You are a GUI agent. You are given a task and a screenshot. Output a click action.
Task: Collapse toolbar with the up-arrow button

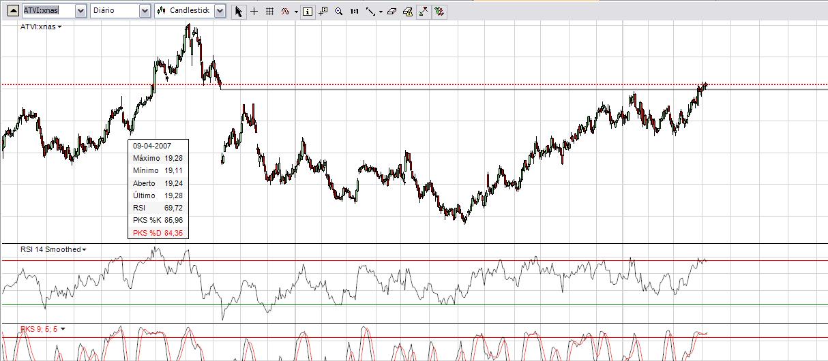[12, 11]
